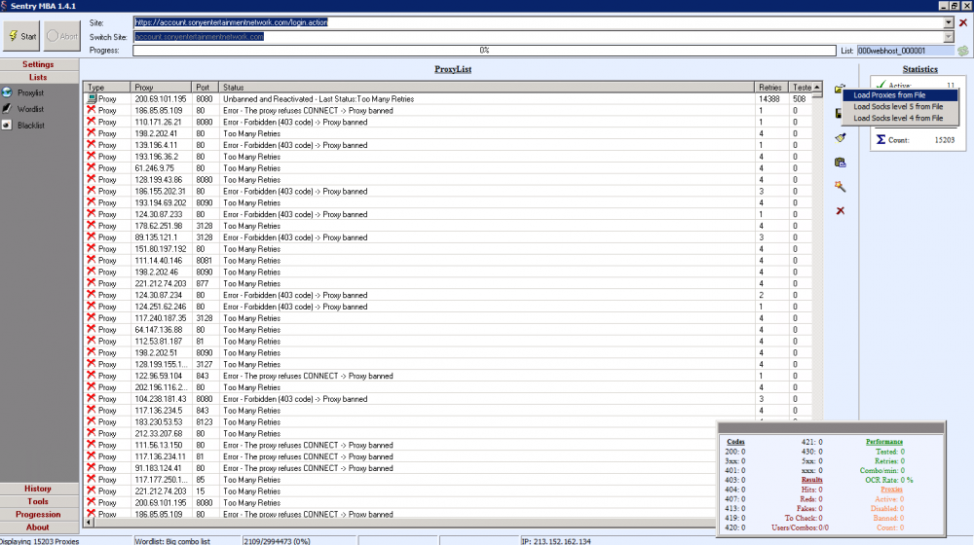Click the red X icon of 151.80.197.192 row
974x545 pixels.
tap(92, 248)
